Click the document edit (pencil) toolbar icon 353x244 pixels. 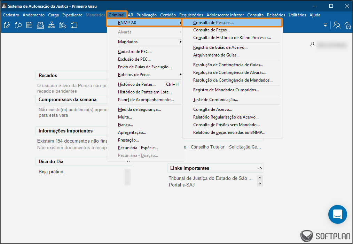(x=7, y=25)
